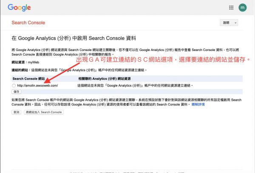This screenshot has width=255, height=173.
Task: Click the page heading about enabling Search Console data
Action: click(74, 38)
